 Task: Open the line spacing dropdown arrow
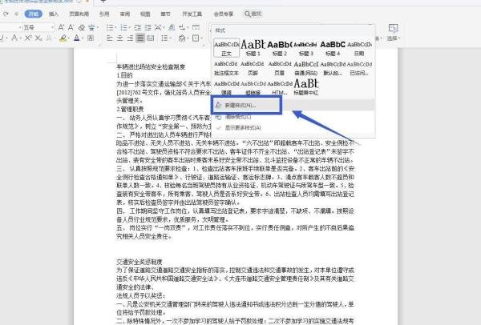pos(170,38)
